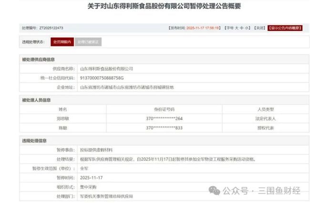Image resolution: width=310 pixels, height=203 pixels.
Task: Click the 关闭 link in header bar
Action: pyautogui.click(x=259, y=28)
